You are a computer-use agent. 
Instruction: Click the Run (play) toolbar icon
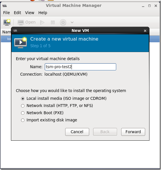42,22
